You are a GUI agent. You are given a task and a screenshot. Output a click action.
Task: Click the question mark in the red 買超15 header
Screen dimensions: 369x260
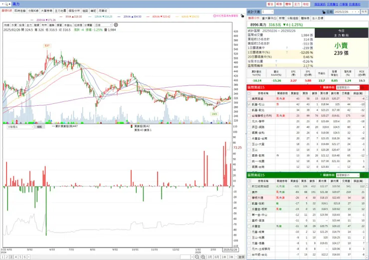click(321, 87)
